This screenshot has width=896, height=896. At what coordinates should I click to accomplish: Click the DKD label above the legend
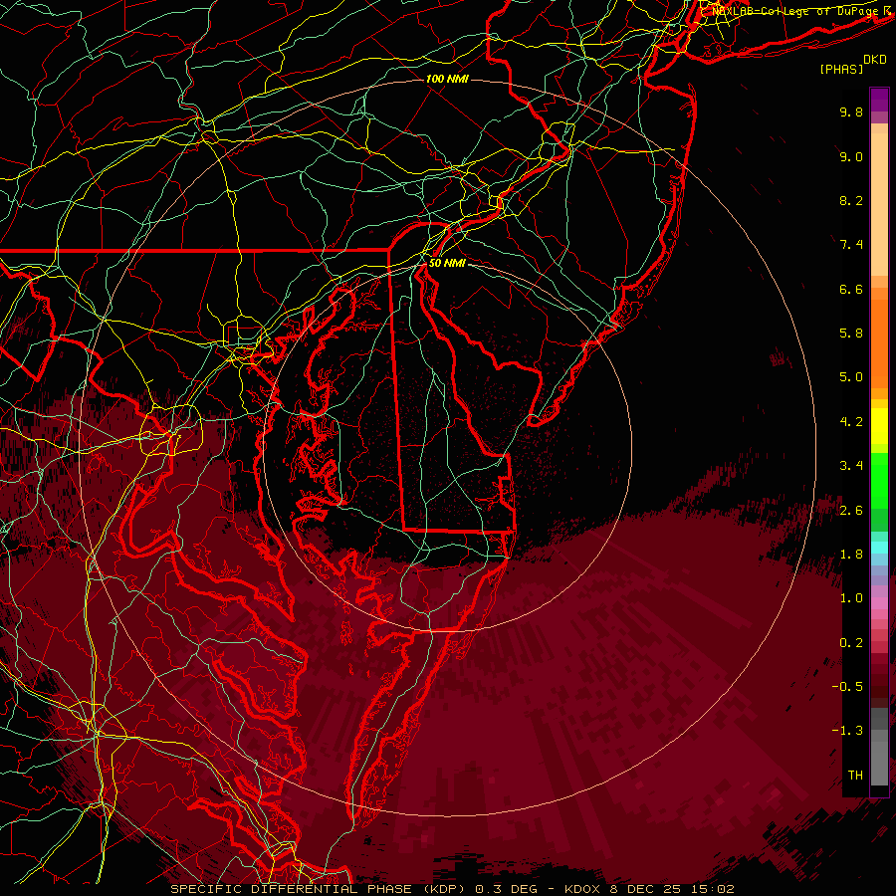coord(875,60)
